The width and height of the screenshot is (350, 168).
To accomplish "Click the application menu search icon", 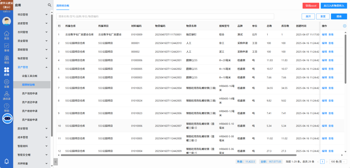I will point(50,5).
